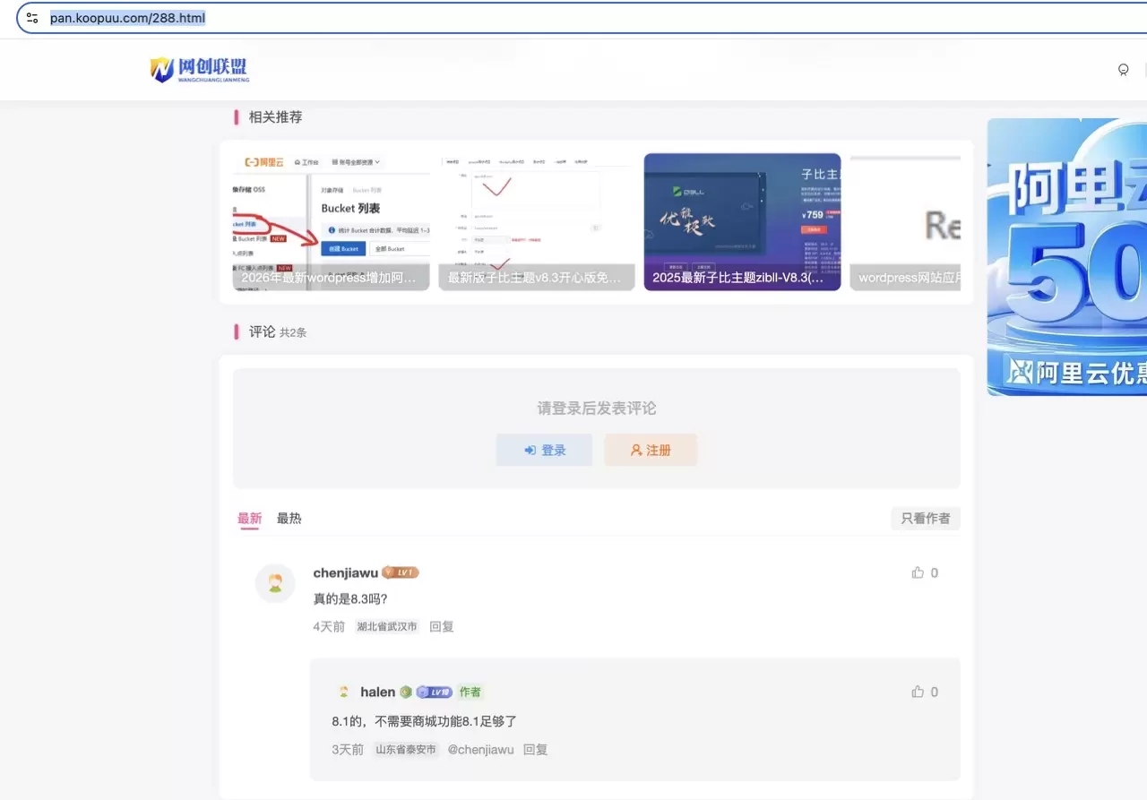Toggle the 只看作者 filter button

pos(925,519)
